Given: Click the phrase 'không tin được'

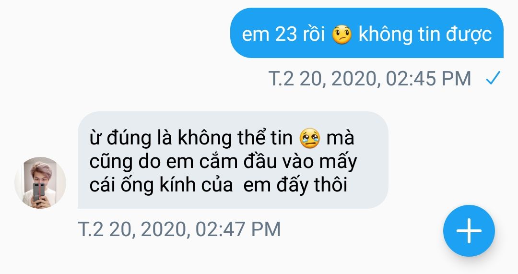Looking at the screenshot, I should click(425, 35).
